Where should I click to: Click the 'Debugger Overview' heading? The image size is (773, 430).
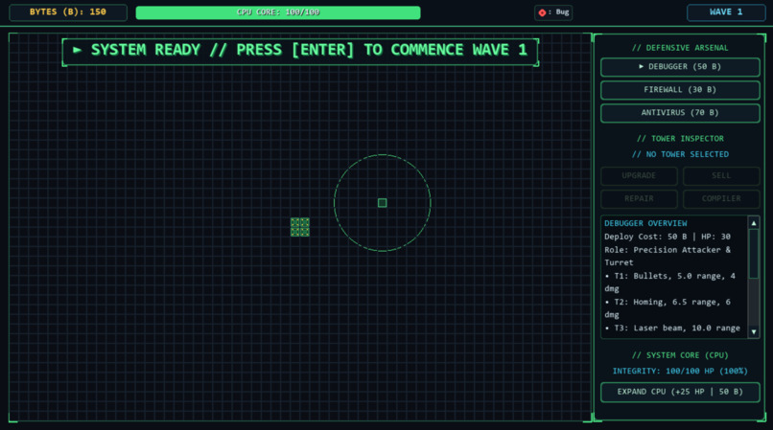(x=645, y=224)
